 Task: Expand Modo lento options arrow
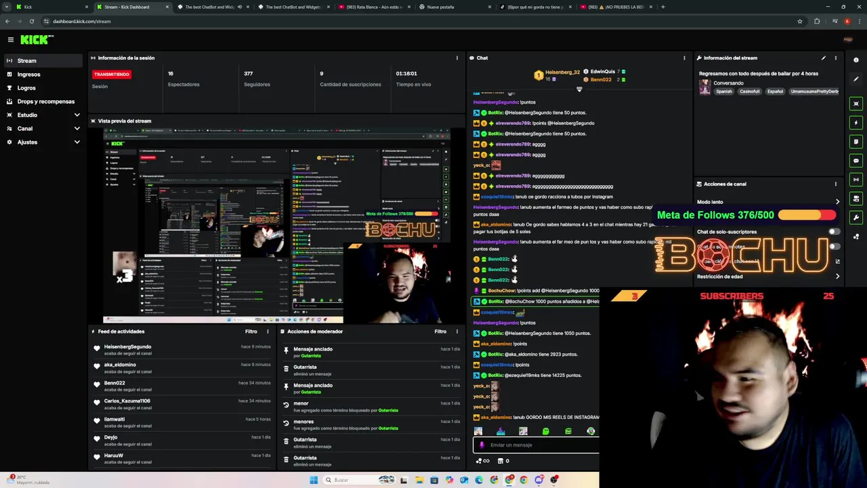pos(837,202)
